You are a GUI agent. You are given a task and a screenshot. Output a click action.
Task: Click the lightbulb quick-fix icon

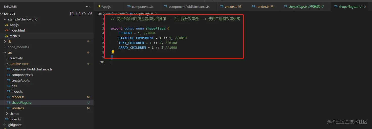pyautogui.click(x=113, y=52)
